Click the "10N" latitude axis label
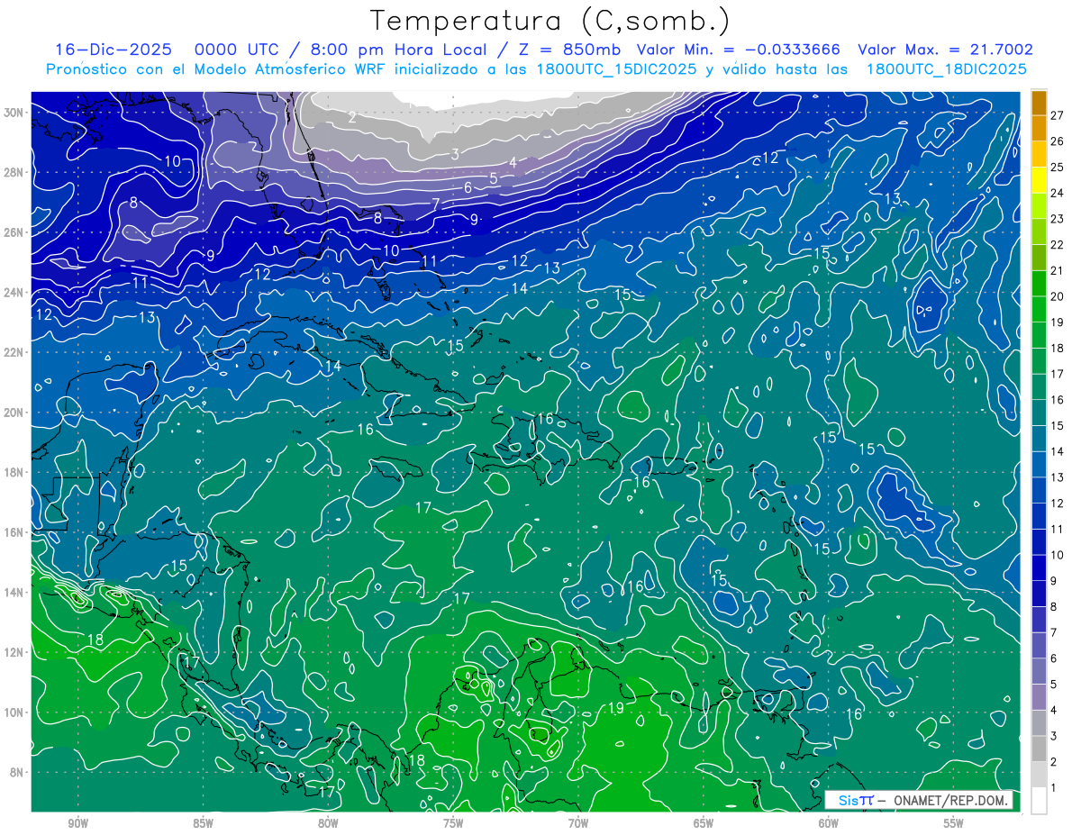 (14, 712)
